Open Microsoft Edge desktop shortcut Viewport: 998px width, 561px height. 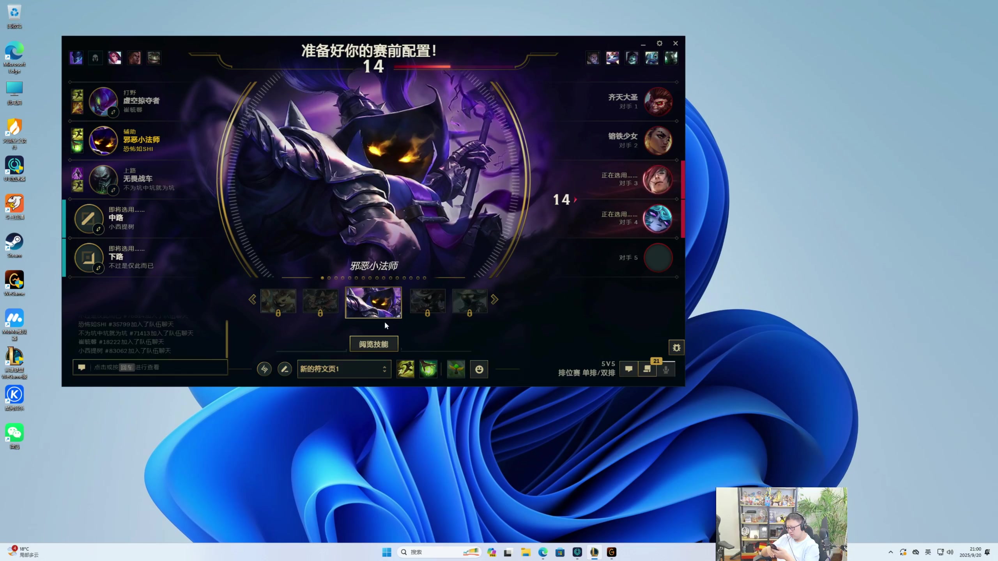tap(14, 57)
